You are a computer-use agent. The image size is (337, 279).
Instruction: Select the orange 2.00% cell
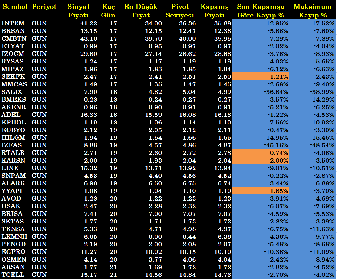click(261, 160)
